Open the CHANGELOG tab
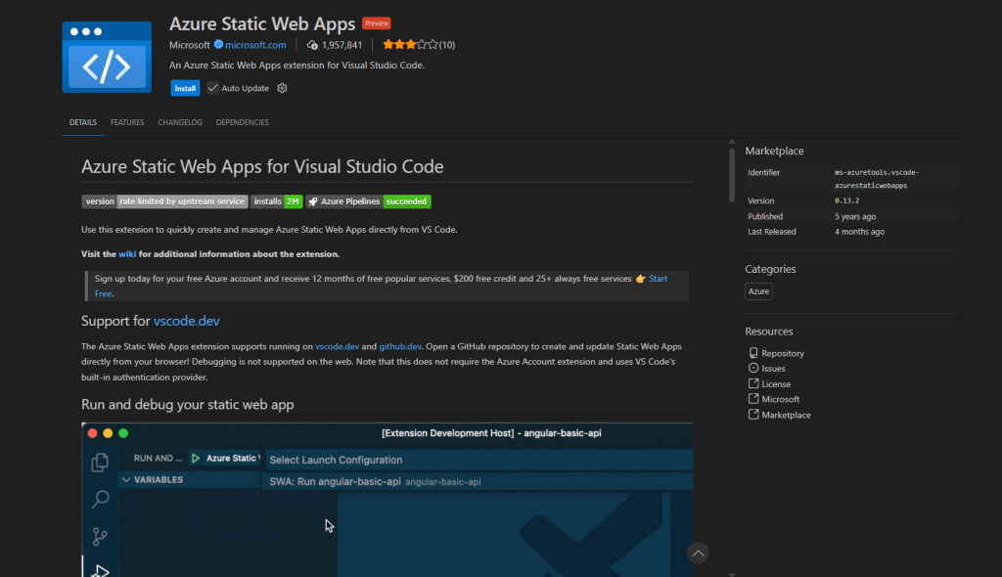 click(180, 122)
